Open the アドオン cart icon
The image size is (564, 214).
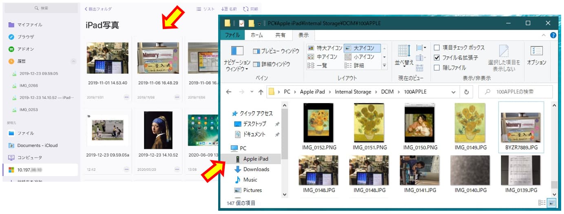point(11,49)
